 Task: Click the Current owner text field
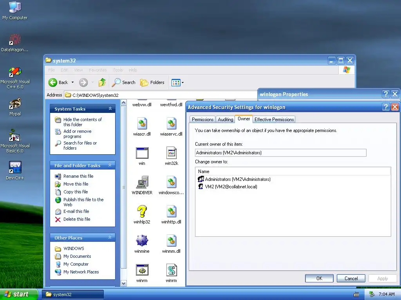point(280,153)
